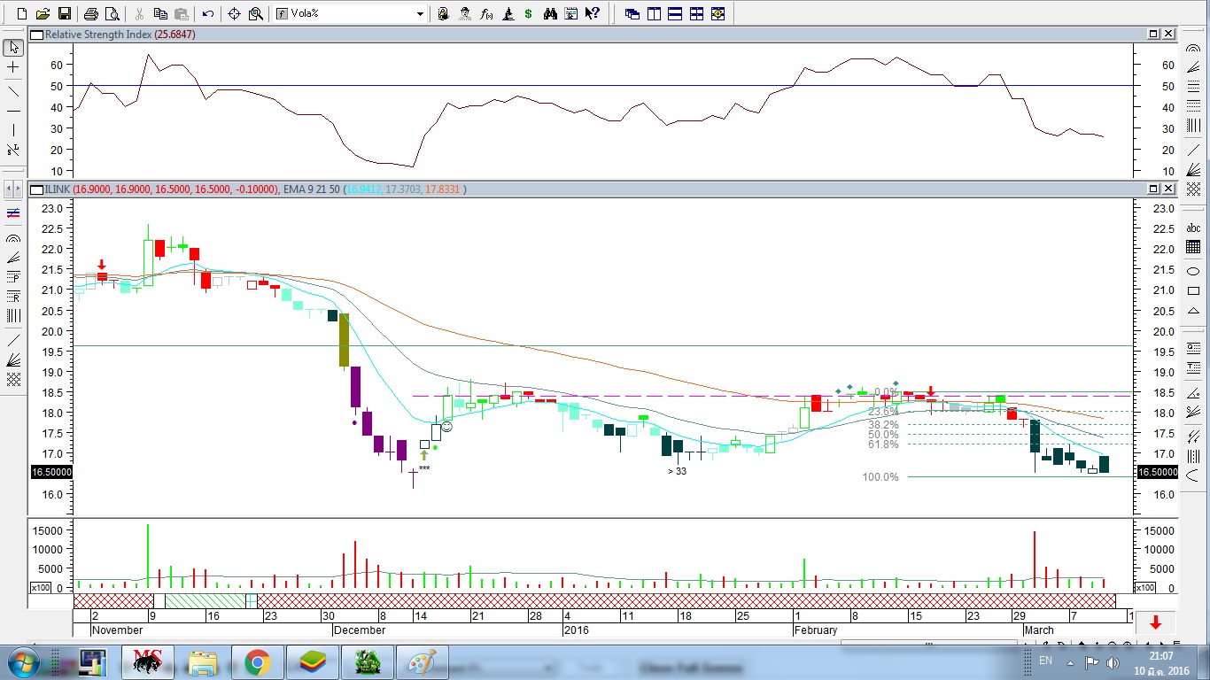The image size is (1210, 680).
Task: Print the chart via printer icon
Action: [91, 14]
